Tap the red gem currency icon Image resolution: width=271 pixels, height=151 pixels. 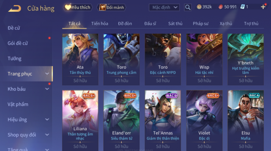pyautogui.click(x=221, y=7)
